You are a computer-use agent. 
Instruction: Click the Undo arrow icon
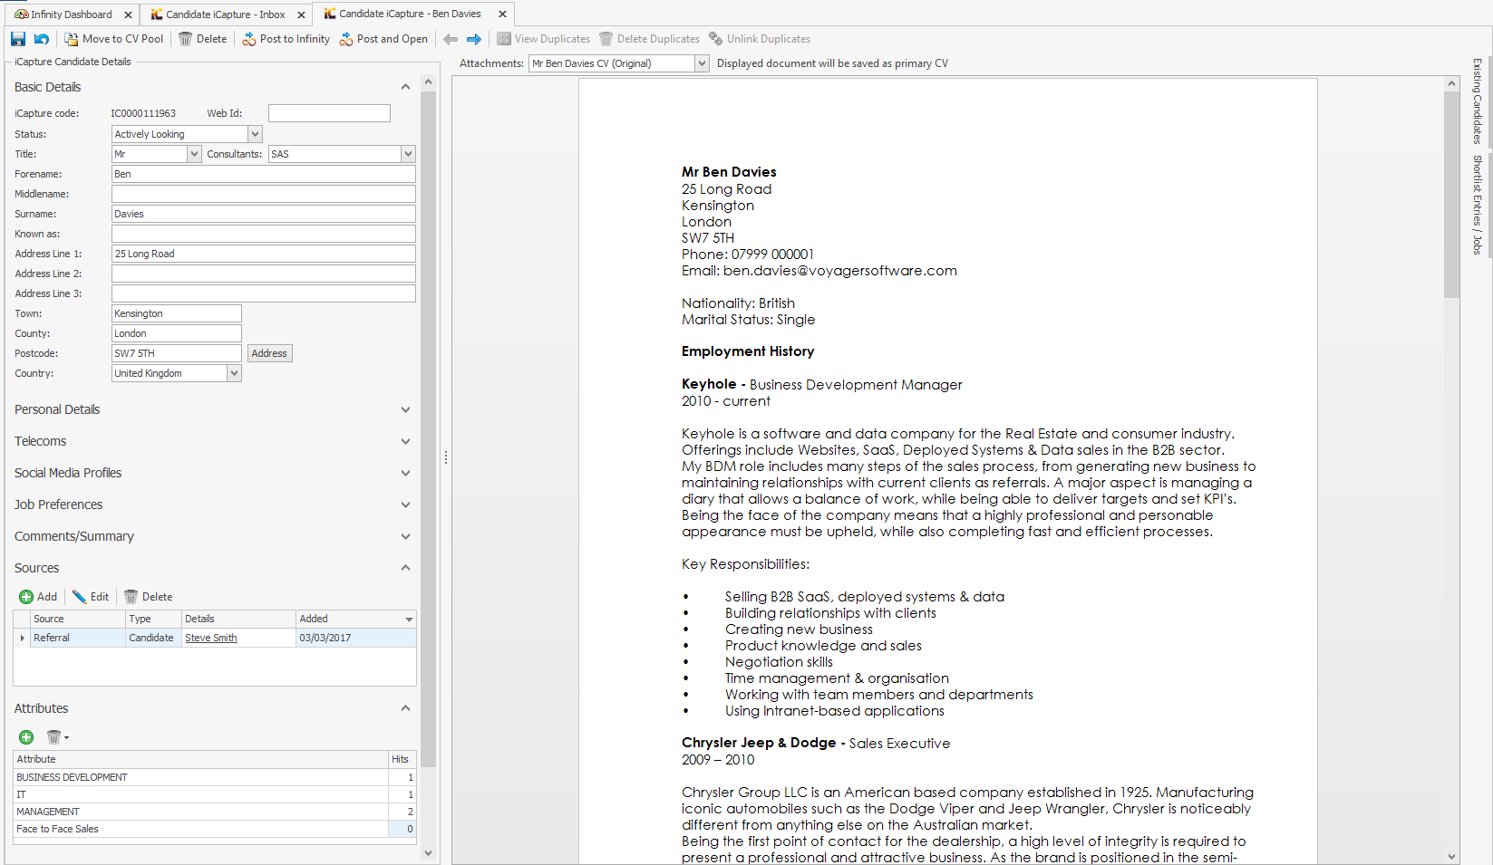tap(42, 39)
